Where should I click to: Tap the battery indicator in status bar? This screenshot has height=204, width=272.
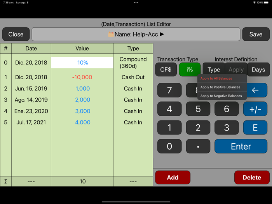(x=266, y=3)
